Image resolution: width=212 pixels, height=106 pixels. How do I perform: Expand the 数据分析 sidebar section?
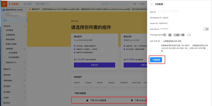(24, 69)
